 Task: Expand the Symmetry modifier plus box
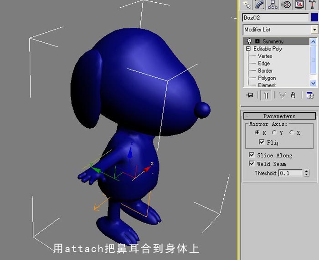[x=257, y=41]
